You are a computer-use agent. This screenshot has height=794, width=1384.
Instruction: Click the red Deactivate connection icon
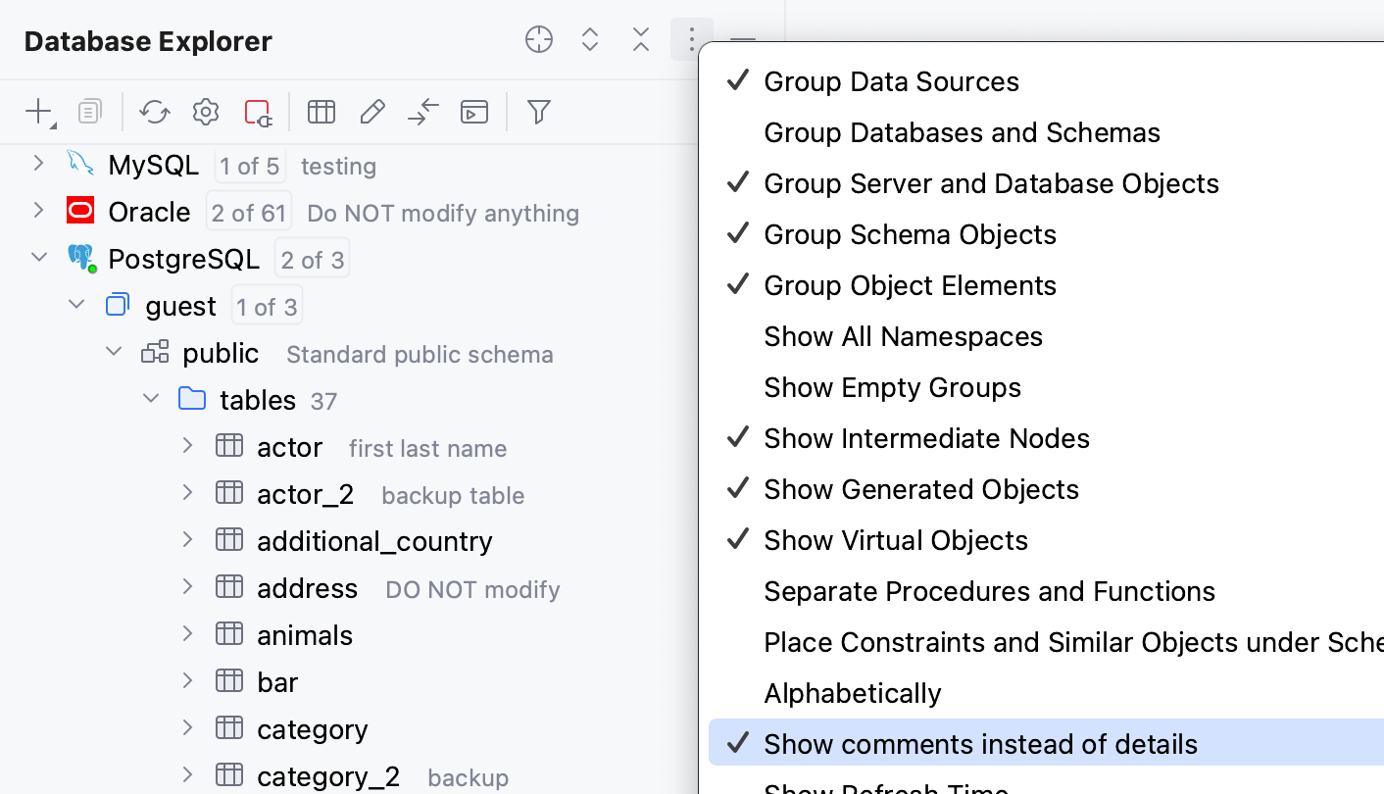pos(258,112)
